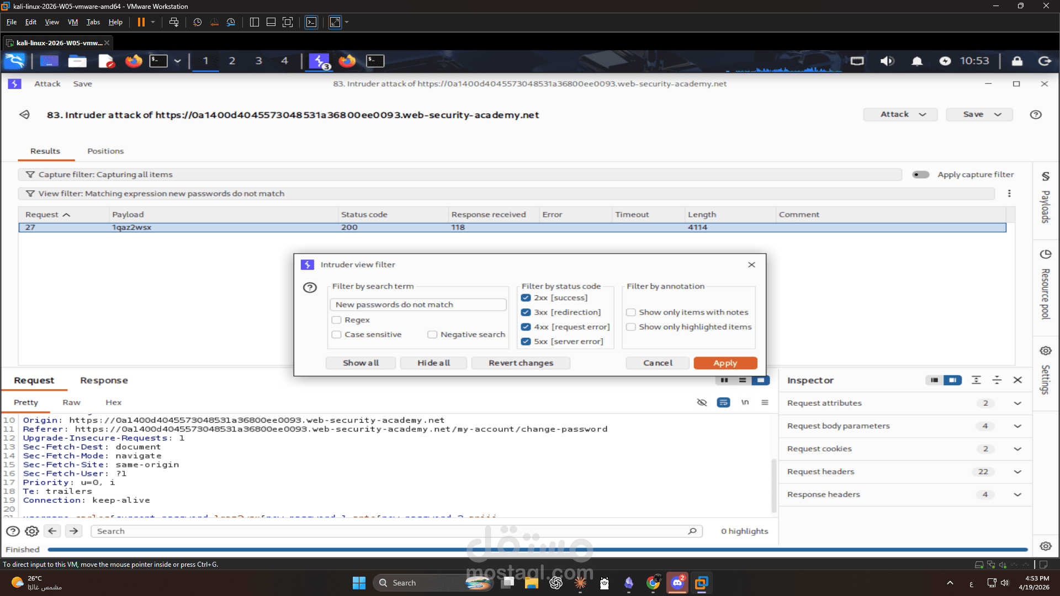Open the Attack dropdown button
This screenshot has width=1060, height=596.
[x=900, y=114]
